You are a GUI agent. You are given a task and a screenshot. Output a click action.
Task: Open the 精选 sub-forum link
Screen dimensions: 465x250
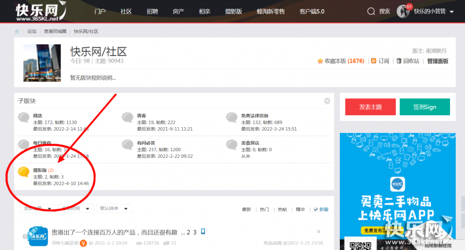click(38, 116)
